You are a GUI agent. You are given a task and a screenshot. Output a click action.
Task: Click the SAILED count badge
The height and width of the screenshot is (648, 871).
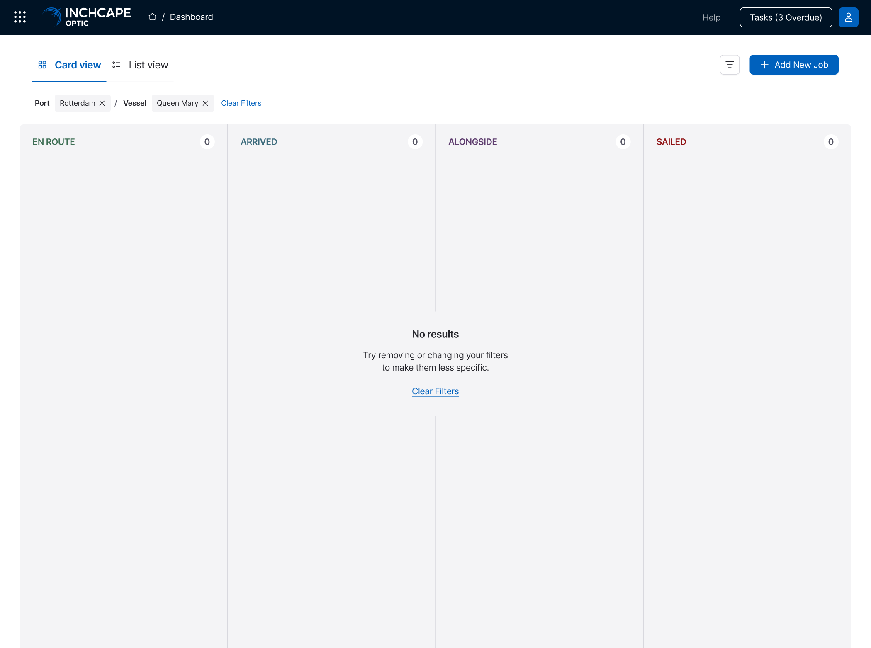click(831, 142)
